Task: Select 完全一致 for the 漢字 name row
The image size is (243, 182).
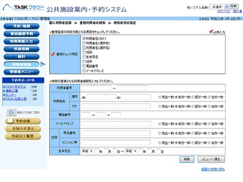Action: coord(159,97)
